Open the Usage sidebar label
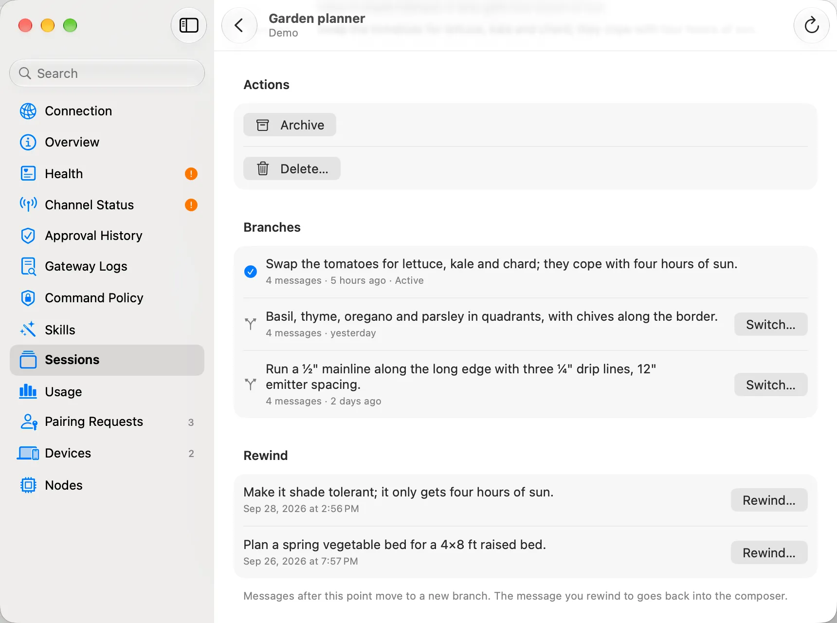Screen dimensions: 837x623 tap(63, 392)
